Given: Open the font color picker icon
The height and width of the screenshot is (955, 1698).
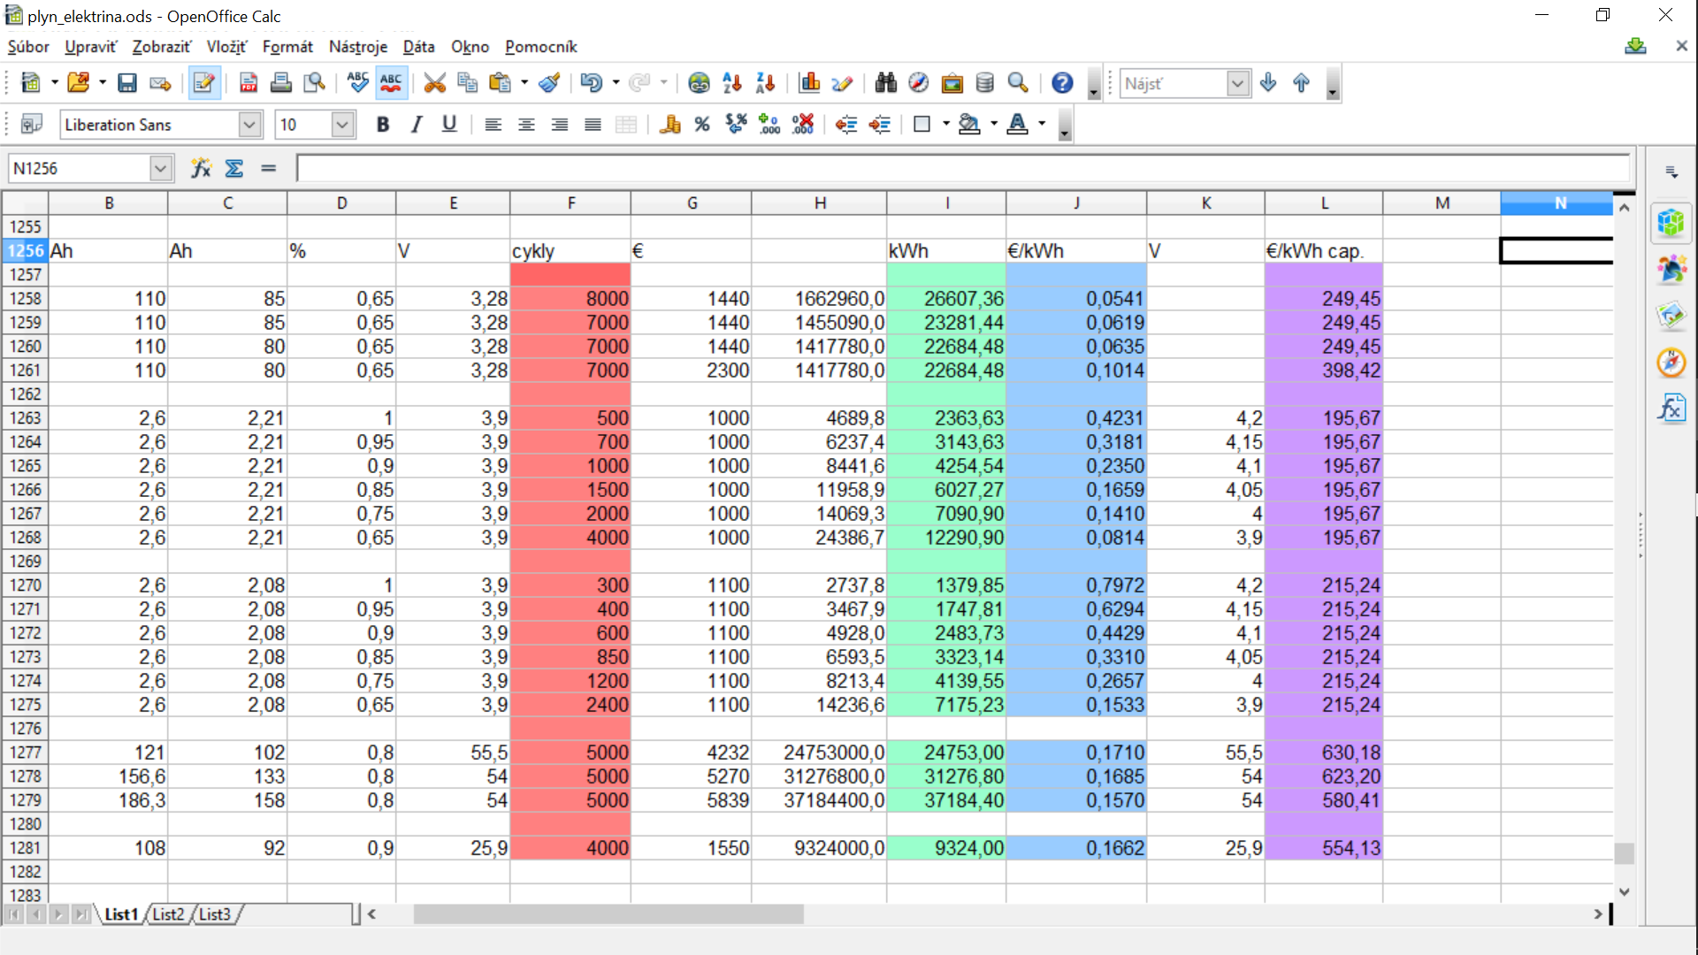Looking at the screenshot, I should click(x=1017, y=125).
